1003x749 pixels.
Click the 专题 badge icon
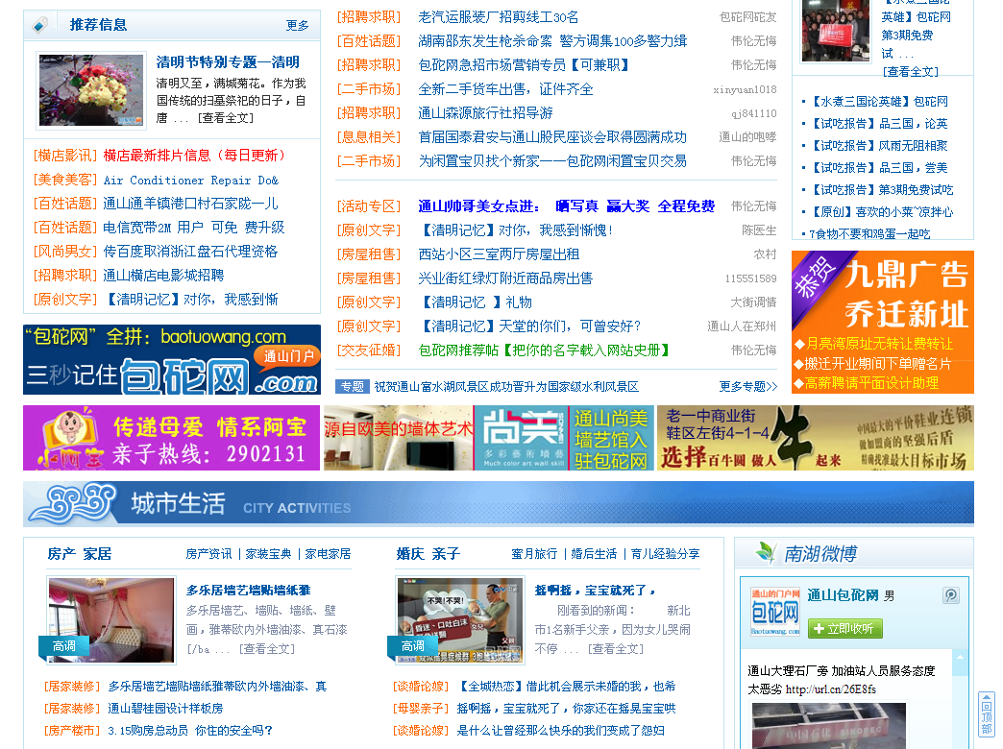(x=352, y=386)
